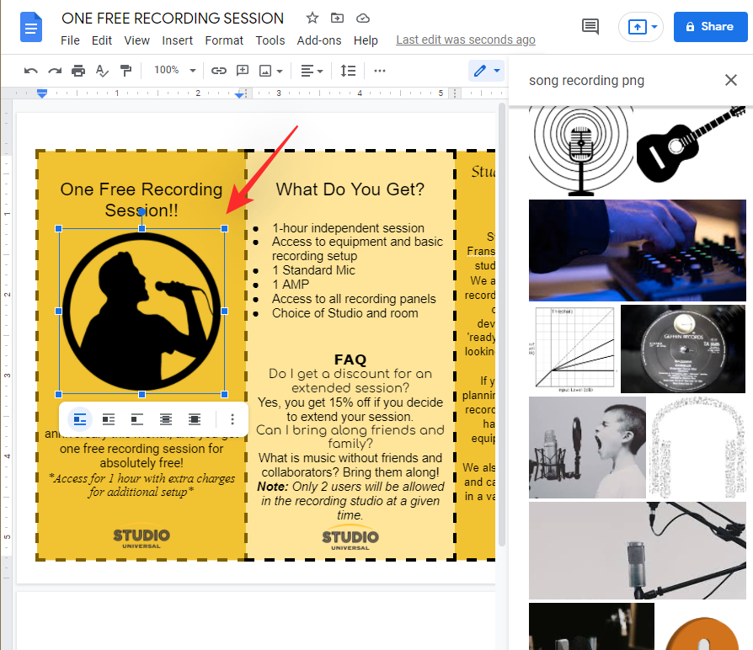Select the screaming boy microphone image result
The image size is (753, 650).
587,447
